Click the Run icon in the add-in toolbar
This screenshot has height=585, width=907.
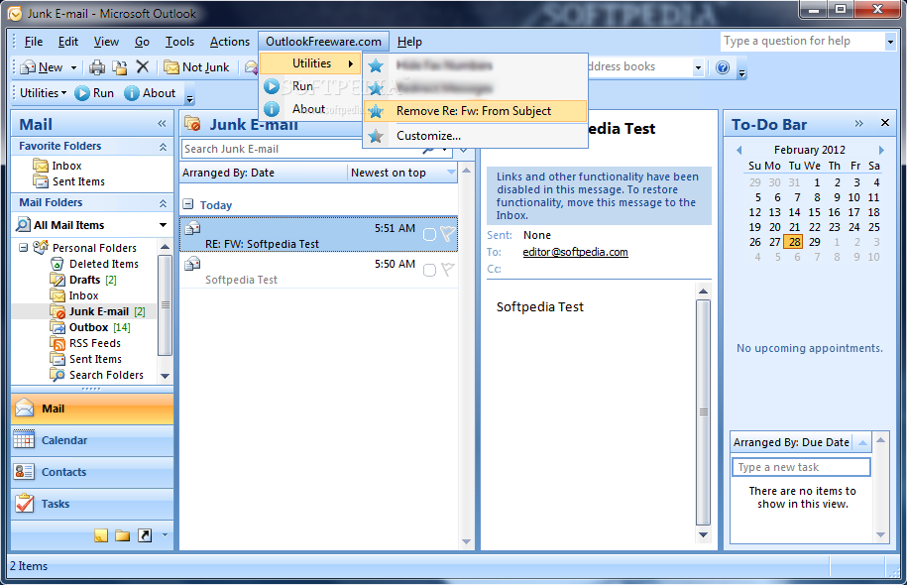tap(82, 93)
